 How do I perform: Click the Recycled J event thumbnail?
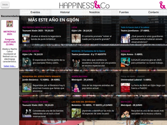tap(125, 113)
